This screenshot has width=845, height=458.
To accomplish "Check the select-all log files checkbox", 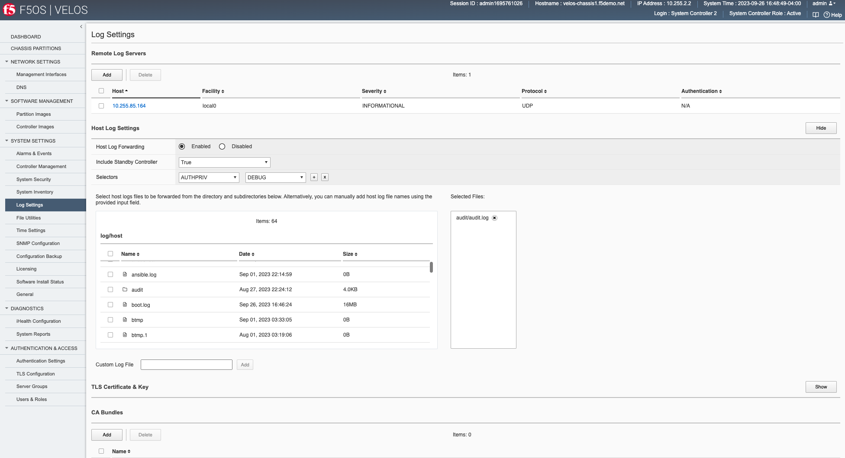I will pyautogui.click(x=110, y=254).
